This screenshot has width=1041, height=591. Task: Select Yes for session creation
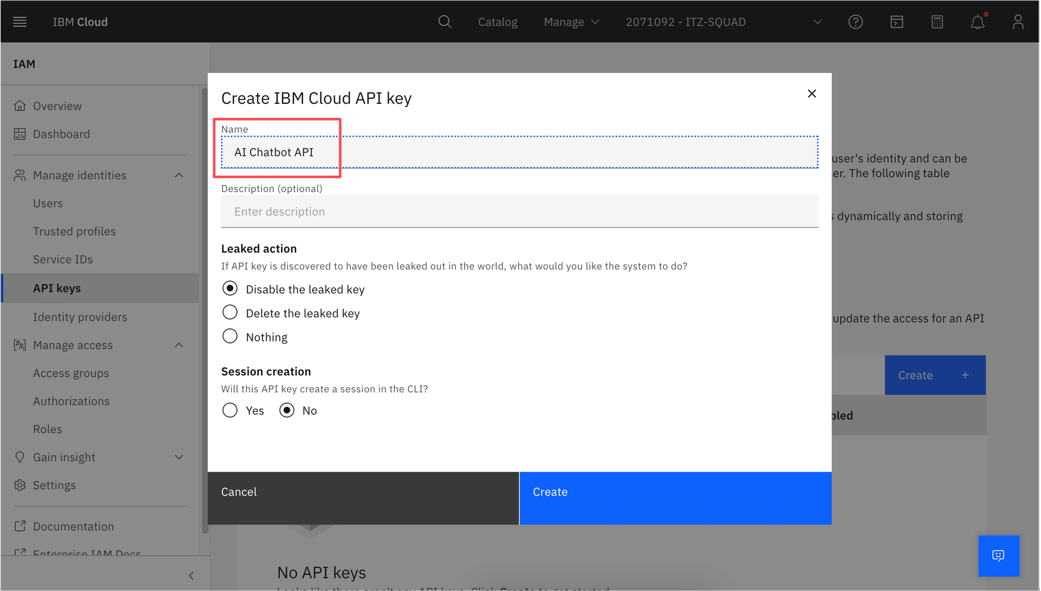pyautogui.click(x=230, y=411)
